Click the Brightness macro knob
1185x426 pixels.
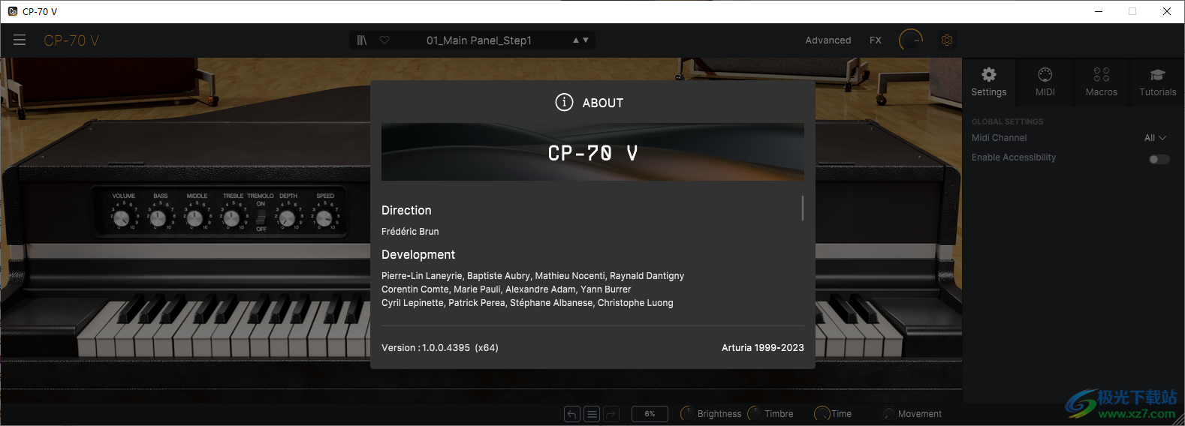[x=687, y=414]
